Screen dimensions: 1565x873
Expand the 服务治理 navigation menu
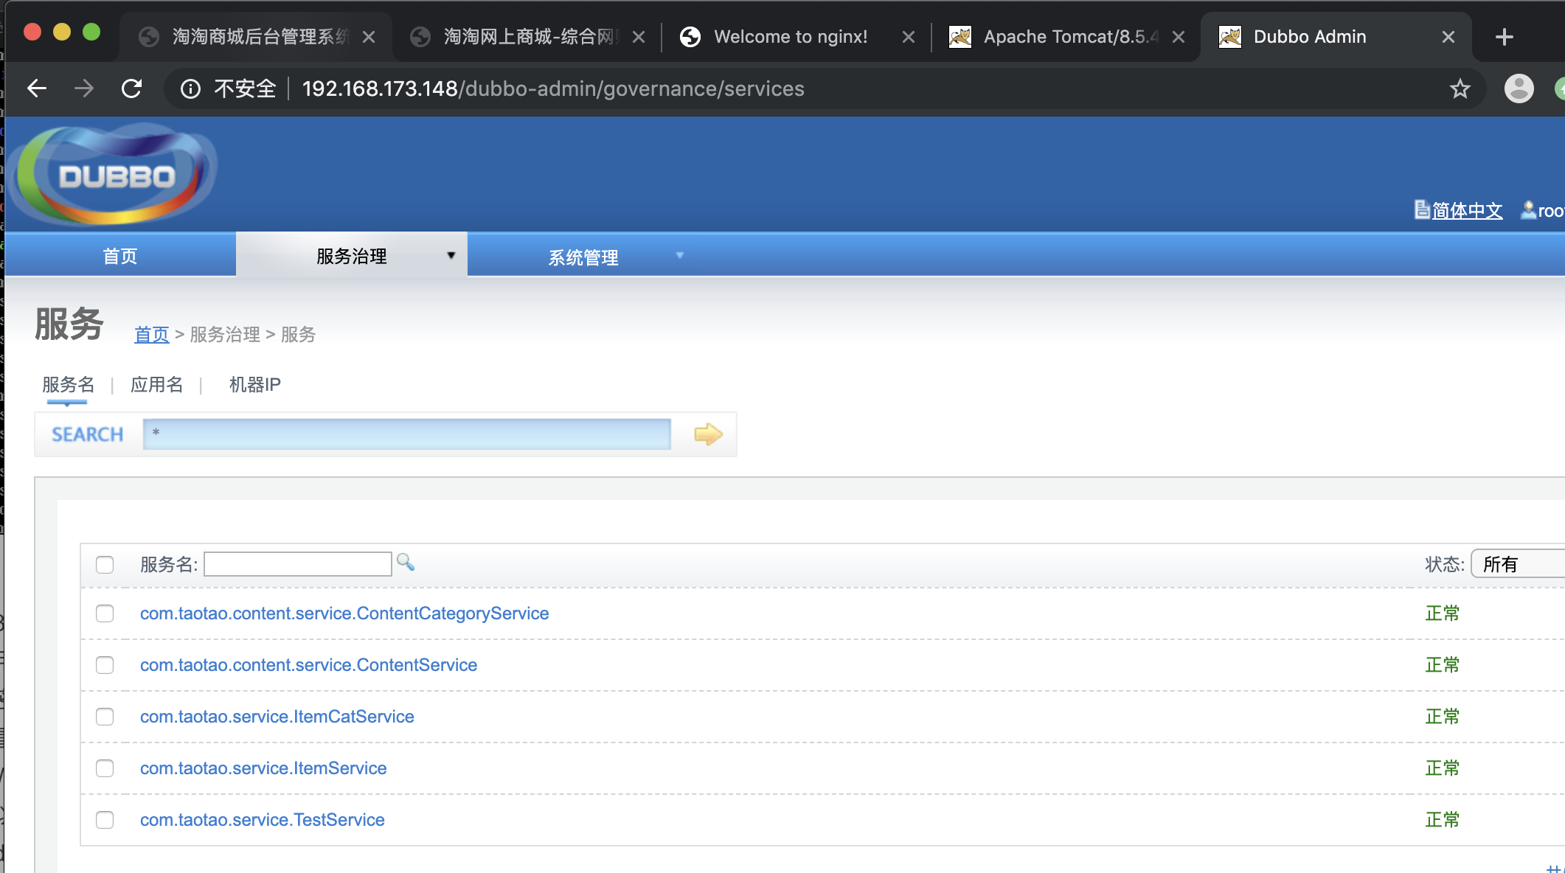tap(352, 256)
